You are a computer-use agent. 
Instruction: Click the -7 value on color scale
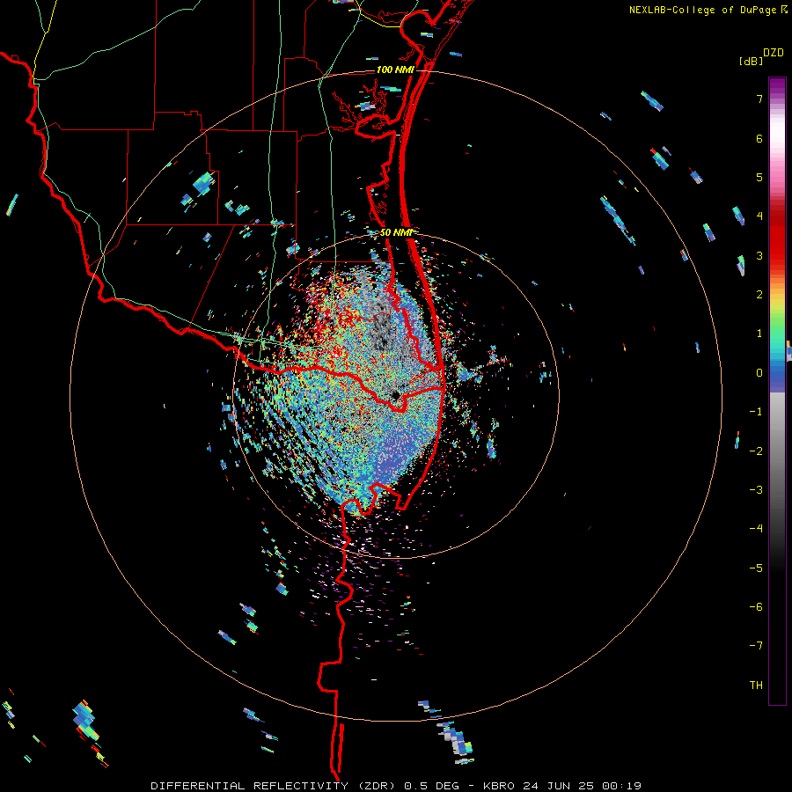pos(756,646)
